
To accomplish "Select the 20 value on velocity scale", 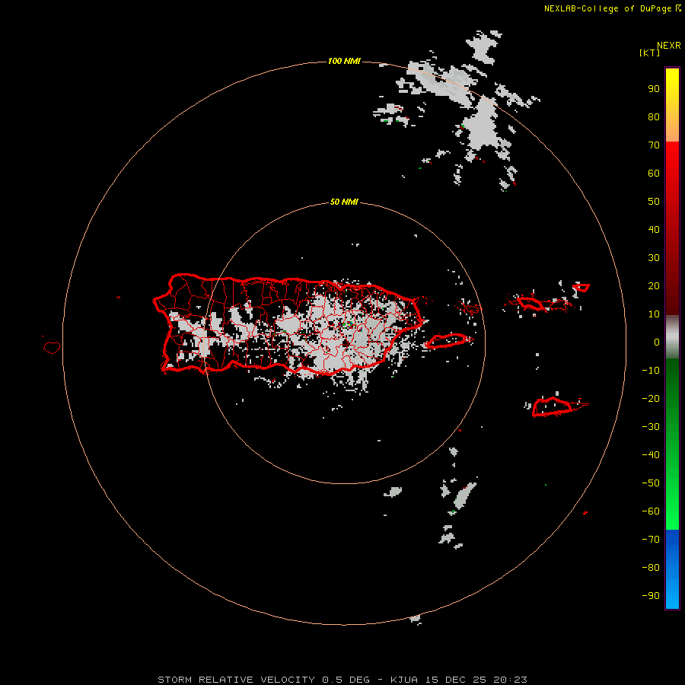I will click(654, 286).
